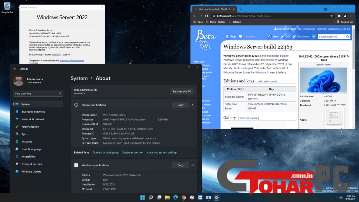The image size is (359, 202).
Task: Open TheBetaFan18329 user page
Action: pyautogui.click(x=285, y=29)
